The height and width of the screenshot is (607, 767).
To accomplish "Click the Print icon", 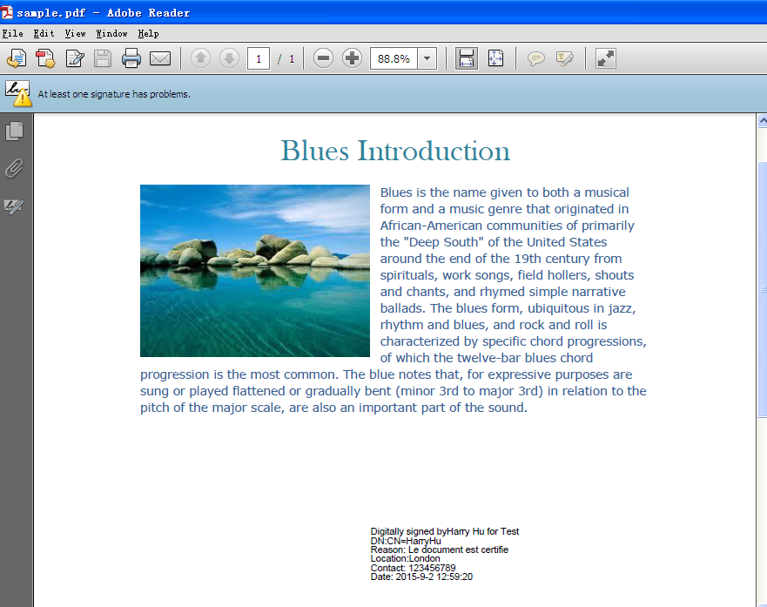I will [x=131, y=58].
